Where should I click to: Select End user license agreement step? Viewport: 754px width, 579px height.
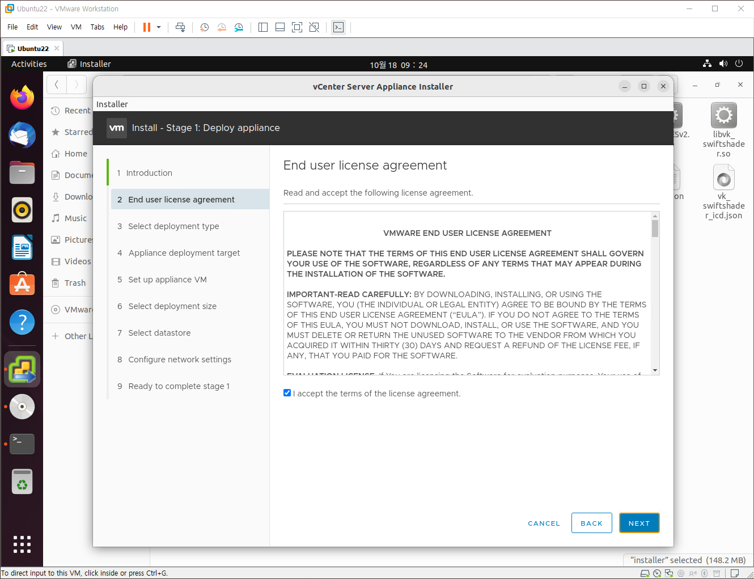190,200
